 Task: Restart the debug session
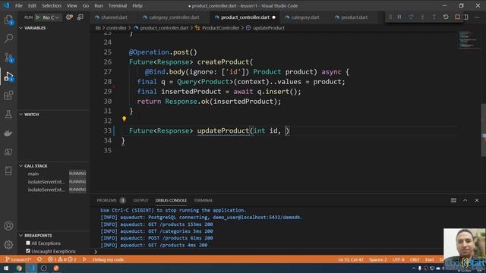pyautogui.click(x=446, y=17)
